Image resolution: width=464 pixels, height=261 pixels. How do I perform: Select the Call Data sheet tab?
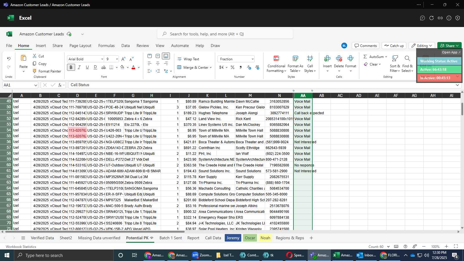click(x=213, y=238)
